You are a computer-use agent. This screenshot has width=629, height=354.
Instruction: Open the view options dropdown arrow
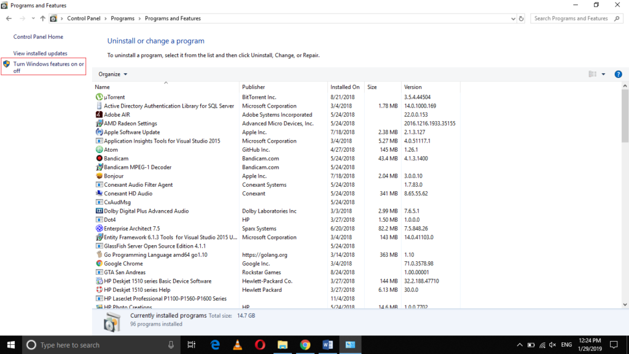click(603, 74)
